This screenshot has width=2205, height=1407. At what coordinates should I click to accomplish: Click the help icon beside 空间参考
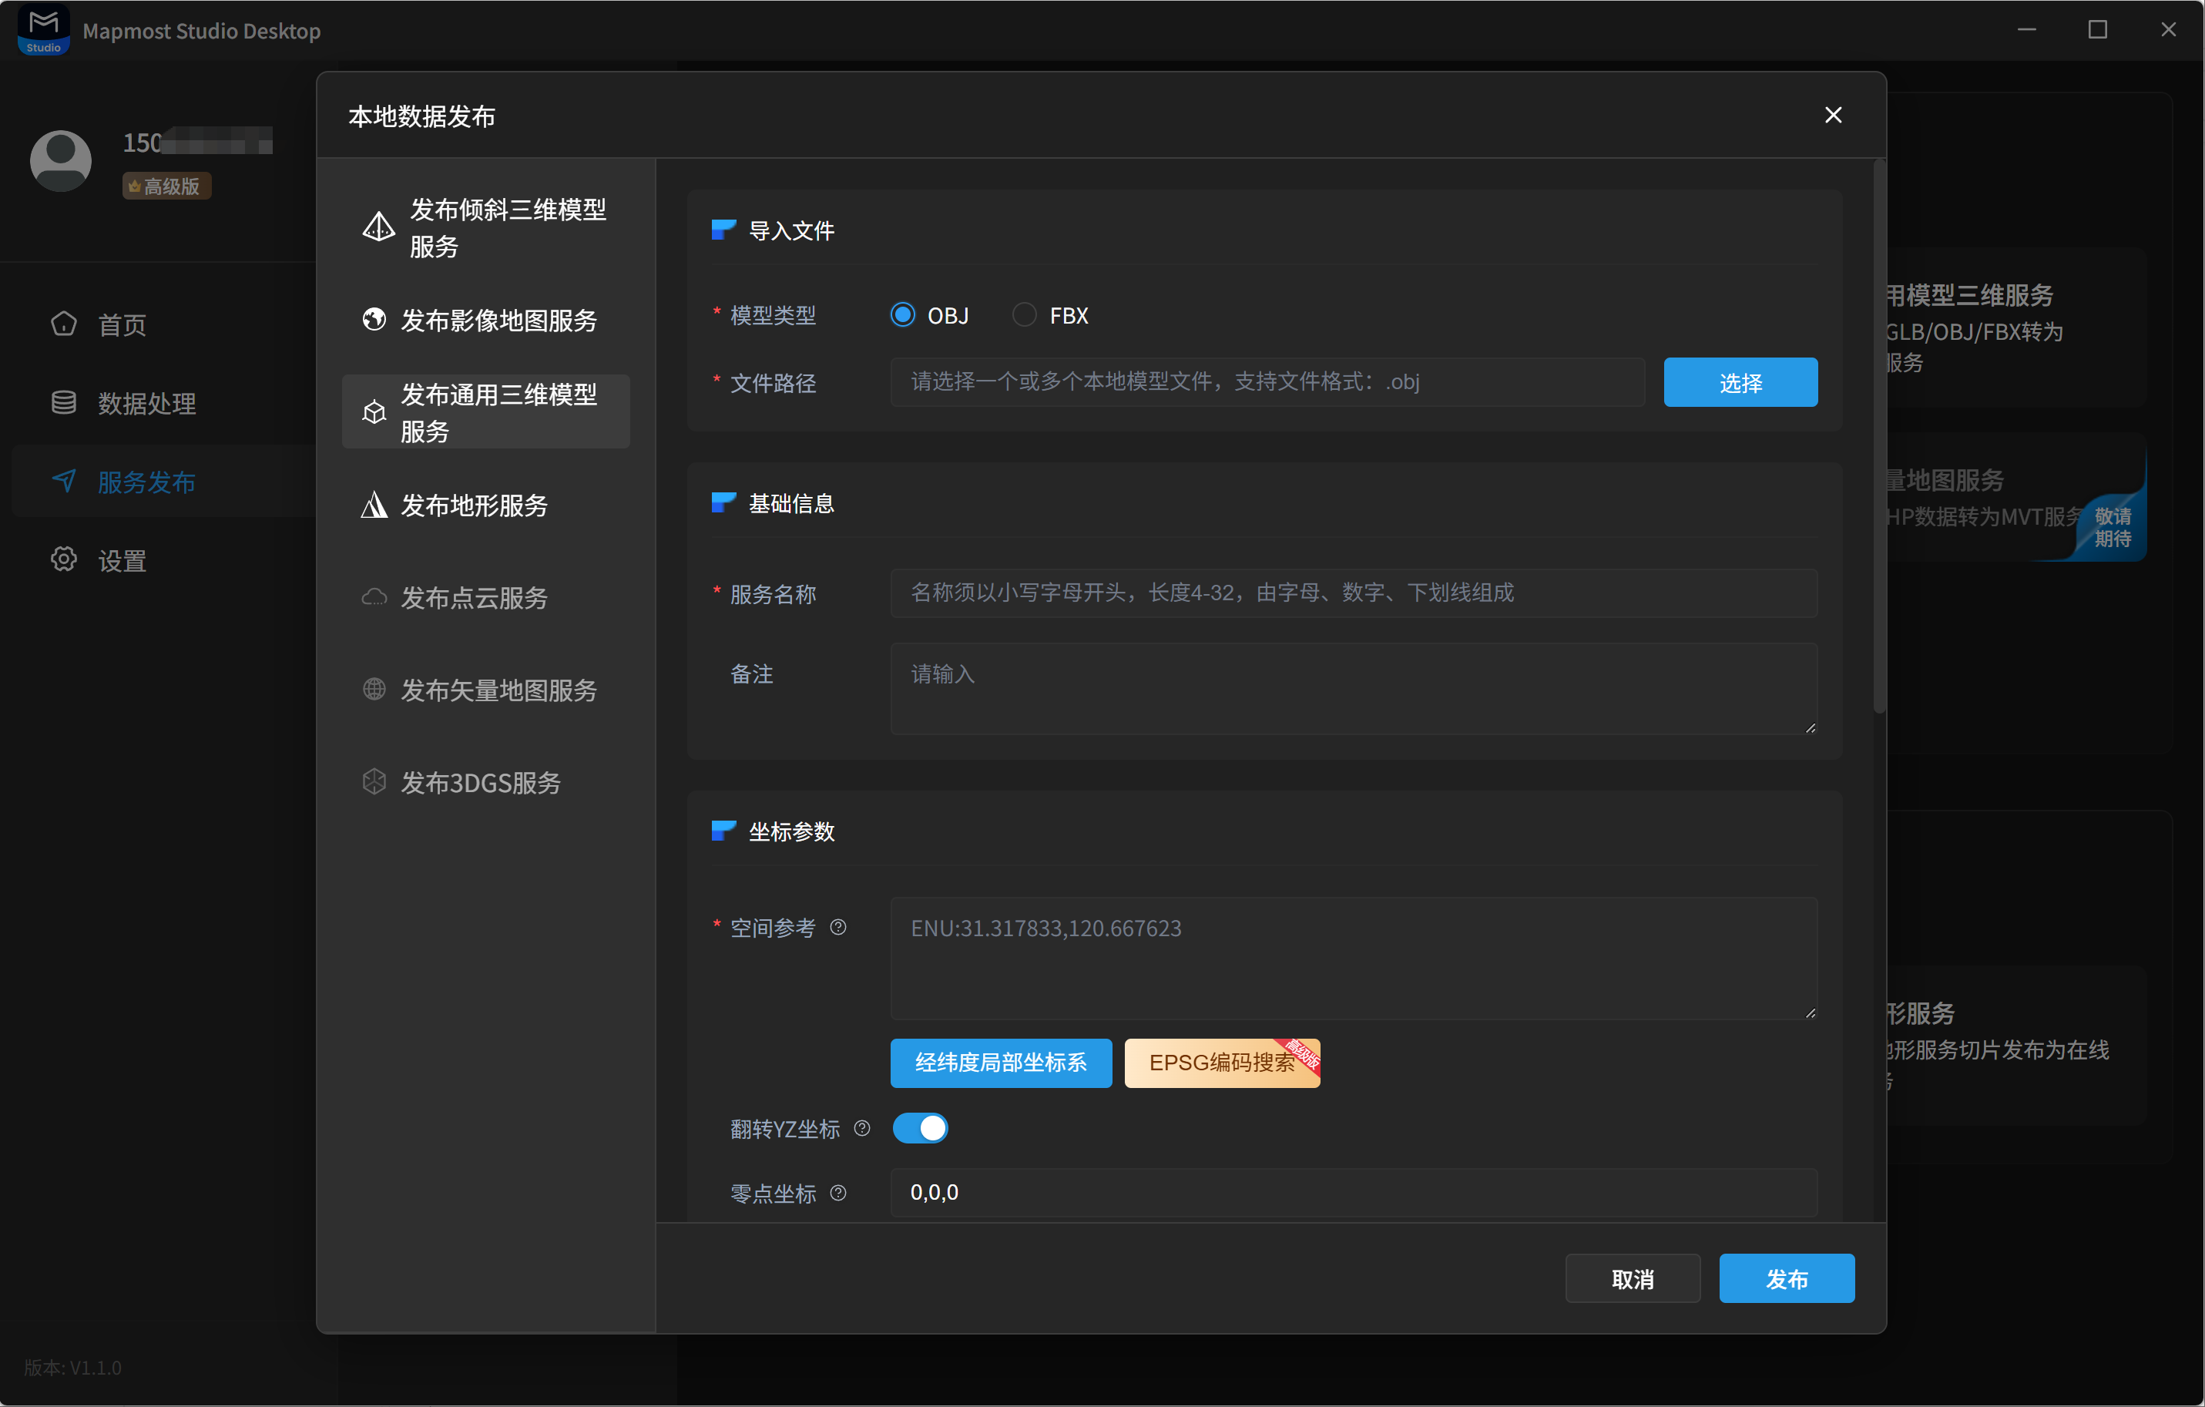point(838,927)
